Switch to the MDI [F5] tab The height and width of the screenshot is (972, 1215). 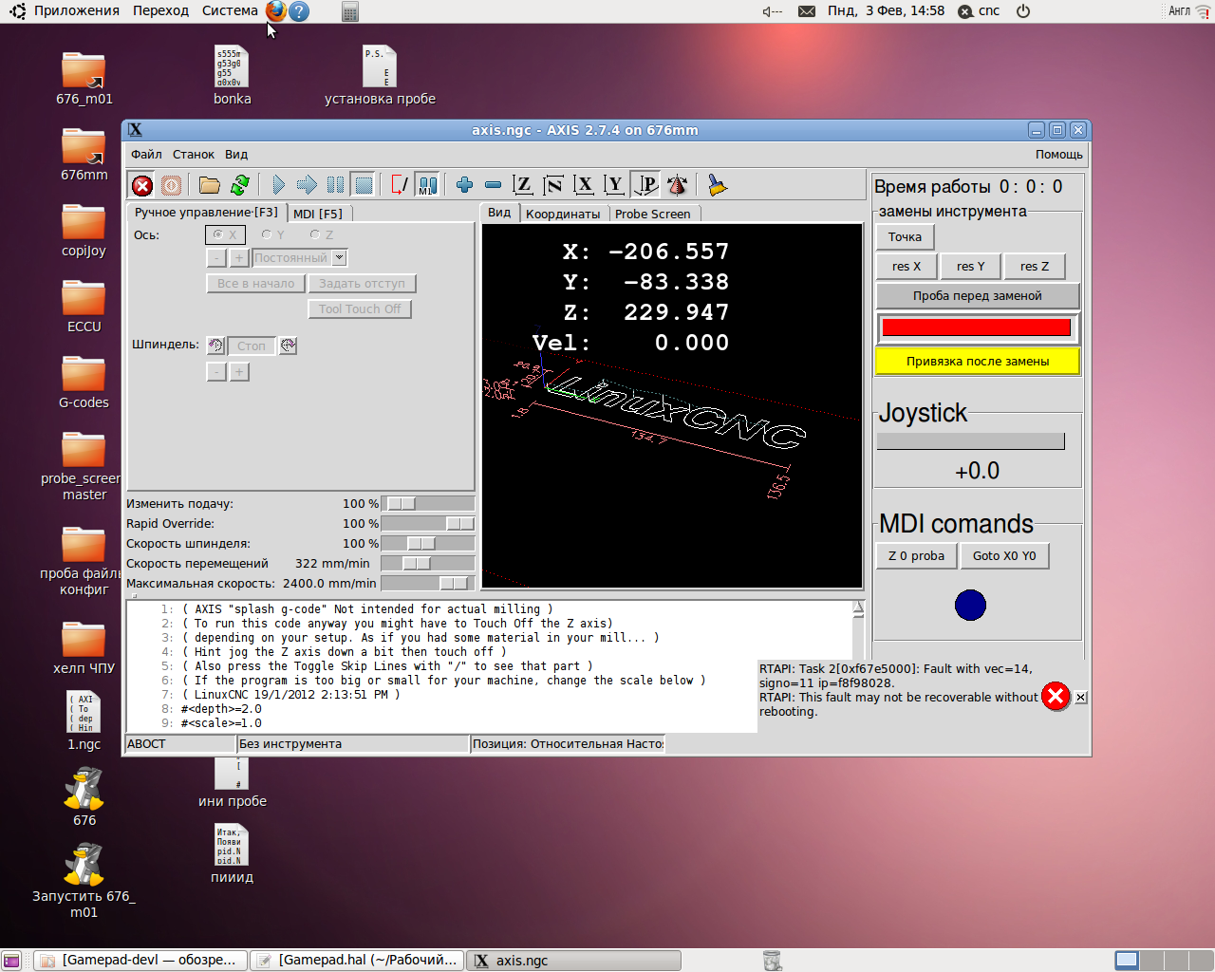click(318, 214)
